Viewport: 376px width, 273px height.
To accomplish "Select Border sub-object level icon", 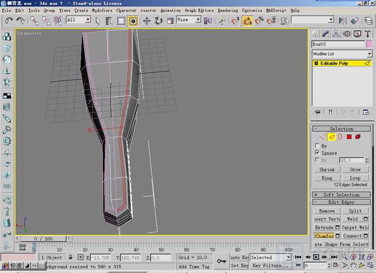I will (340, 137).
